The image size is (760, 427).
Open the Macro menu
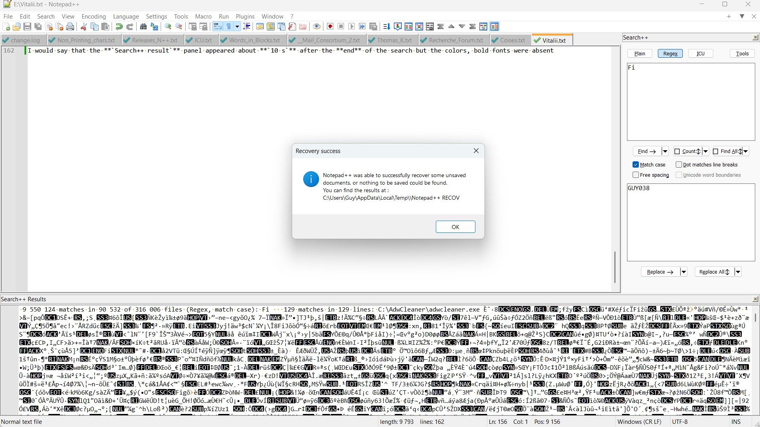tap(203, 16)
